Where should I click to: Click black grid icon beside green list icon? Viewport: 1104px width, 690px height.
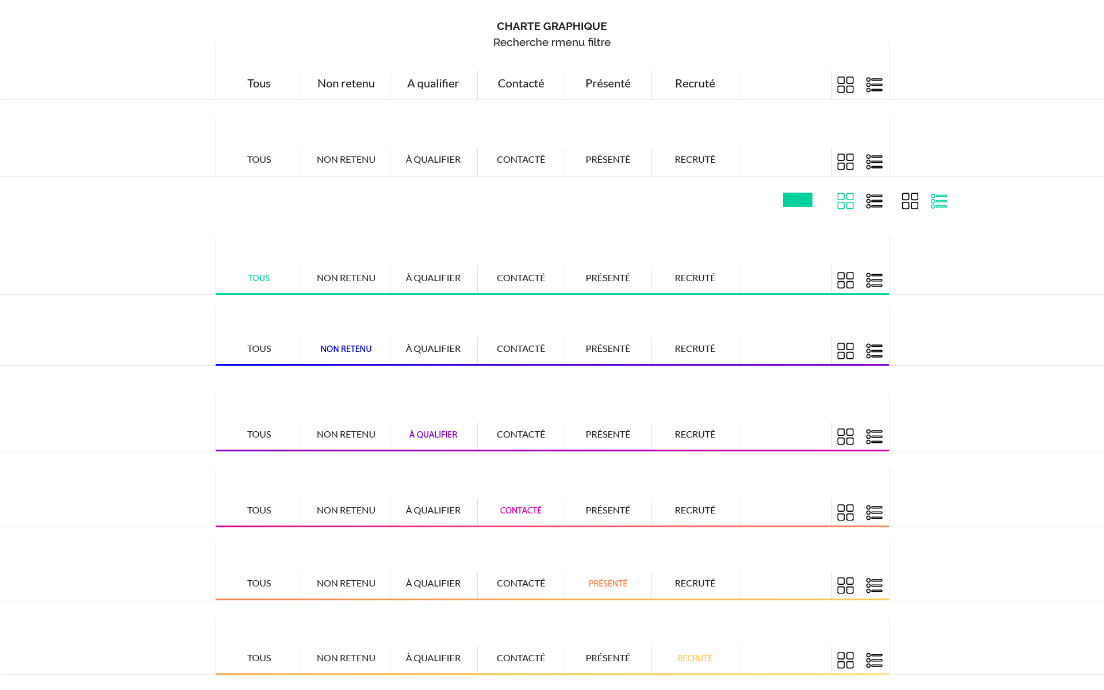tap(910, 201)
